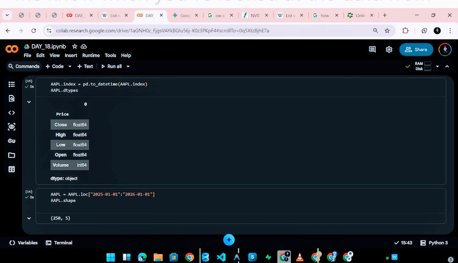The width and height of the screenshot is (458, 263).
Task: Open Visual Studio Code from the taskbar
Action: (x=221, y=257)
